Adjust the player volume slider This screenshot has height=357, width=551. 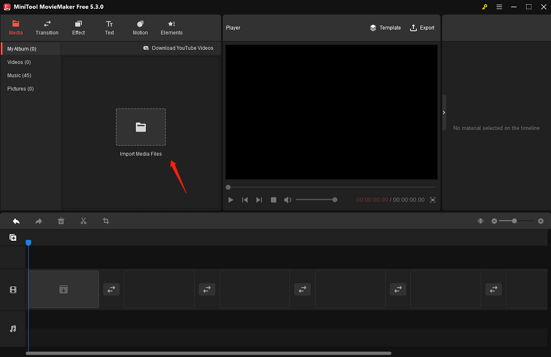coord(316,200)
